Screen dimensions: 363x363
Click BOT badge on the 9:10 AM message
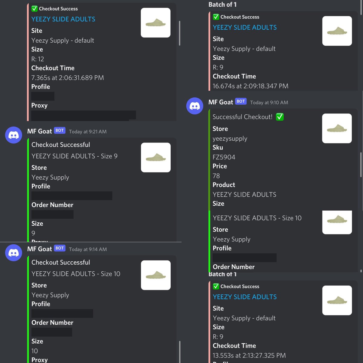coord(241,101)
